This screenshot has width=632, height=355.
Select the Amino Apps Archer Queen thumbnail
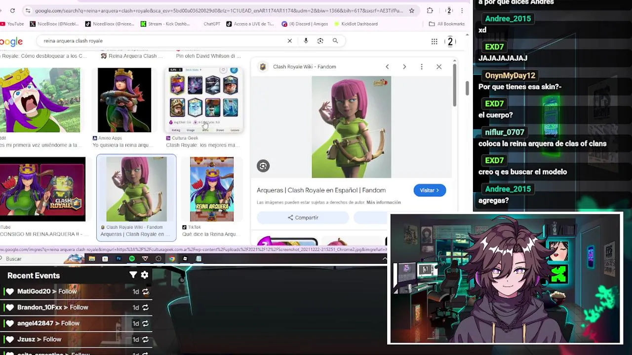click(124, 100)
